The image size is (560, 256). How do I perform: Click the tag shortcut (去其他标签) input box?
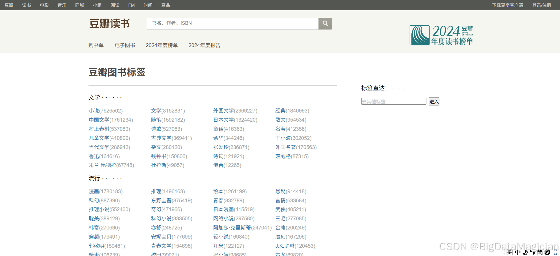(x=394, y=101)
